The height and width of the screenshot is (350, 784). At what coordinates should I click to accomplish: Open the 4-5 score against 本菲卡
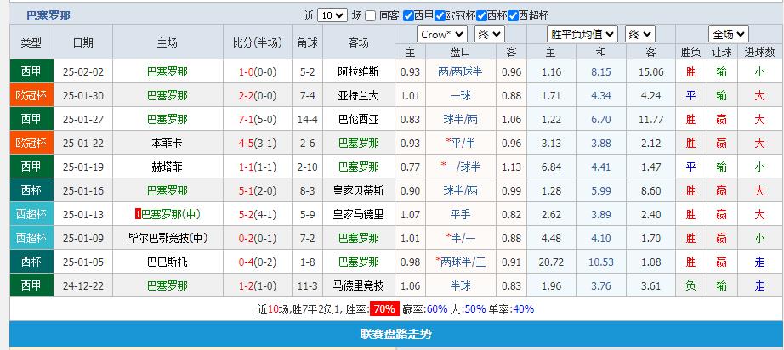[246, 143]
